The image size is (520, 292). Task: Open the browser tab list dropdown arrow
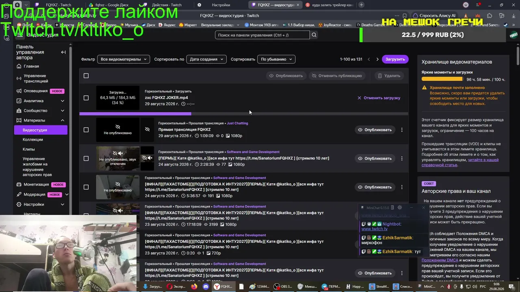26,5
